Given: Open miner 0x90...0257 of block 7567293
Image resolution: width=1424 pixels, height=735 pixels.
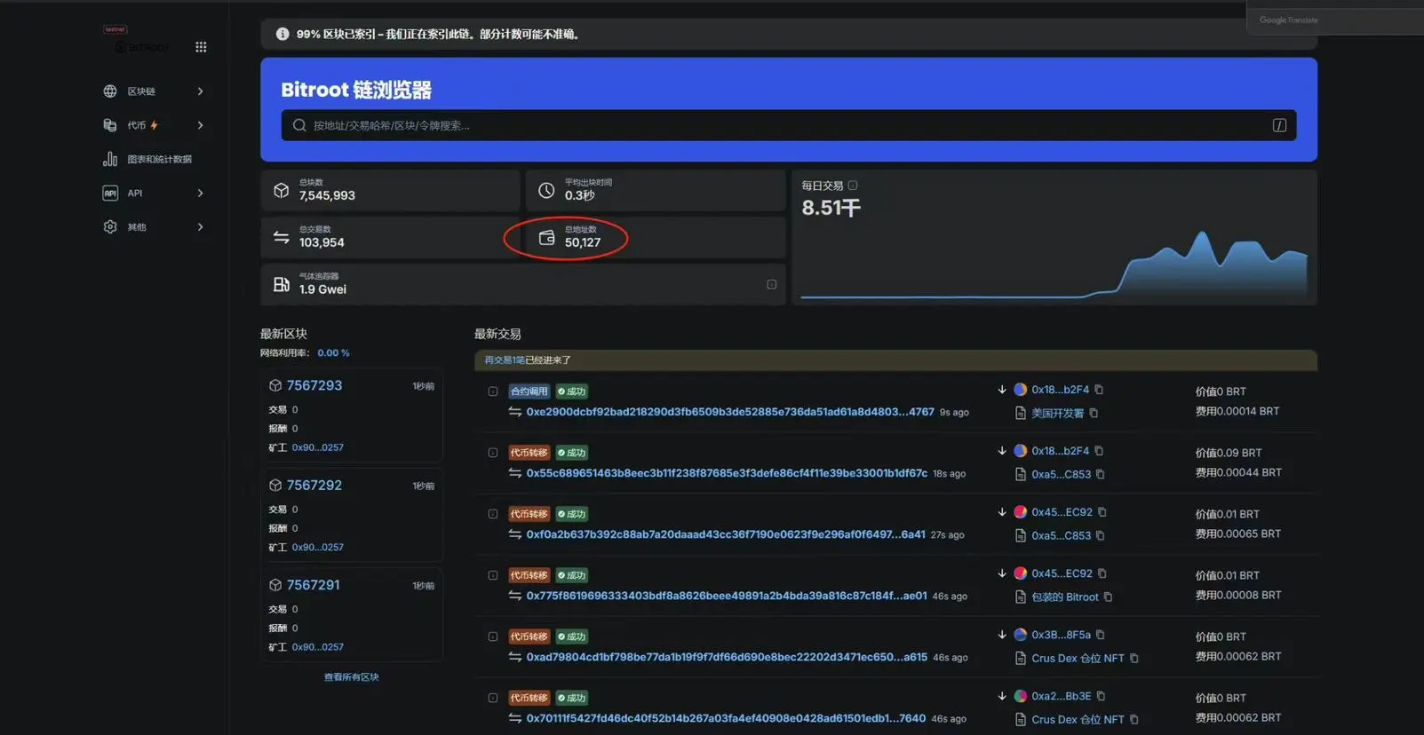Looking at the screenshot, I should point(317,447).
